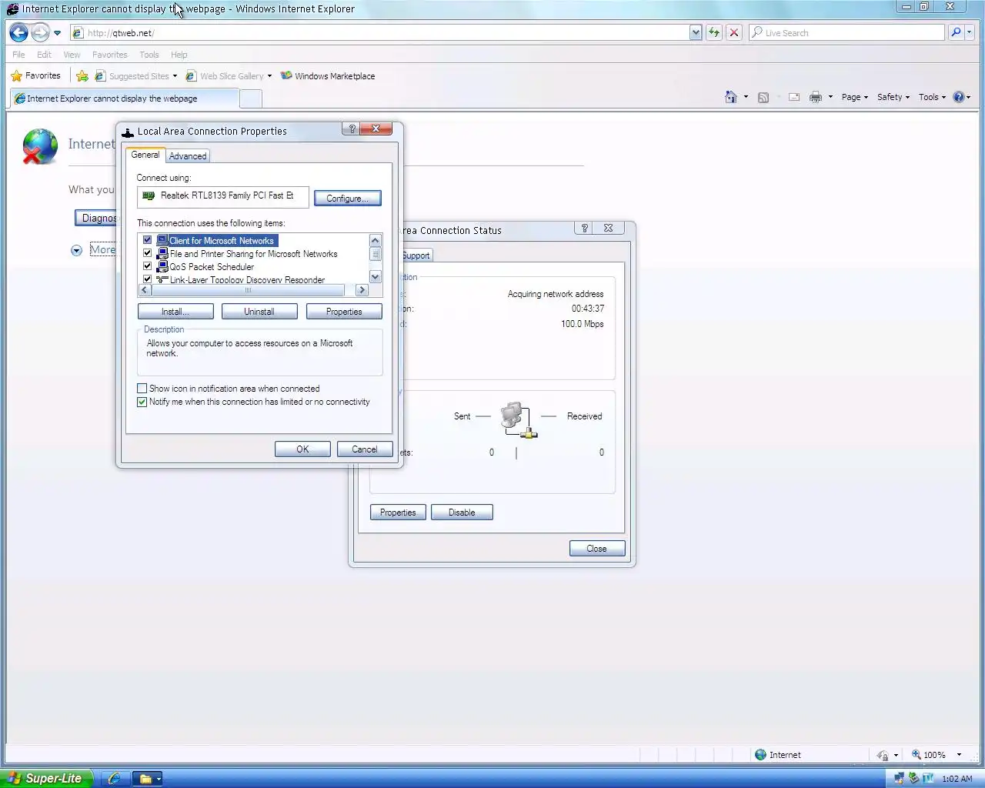Click the Add to Favorites Bar icon
The image size is (985, 788).
point(82,76)
